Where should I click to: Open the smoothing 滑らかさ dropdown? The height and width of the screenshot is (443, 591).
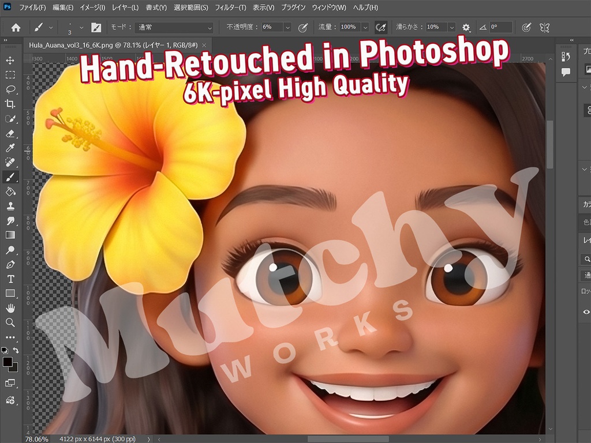click(x=452, y=28)
